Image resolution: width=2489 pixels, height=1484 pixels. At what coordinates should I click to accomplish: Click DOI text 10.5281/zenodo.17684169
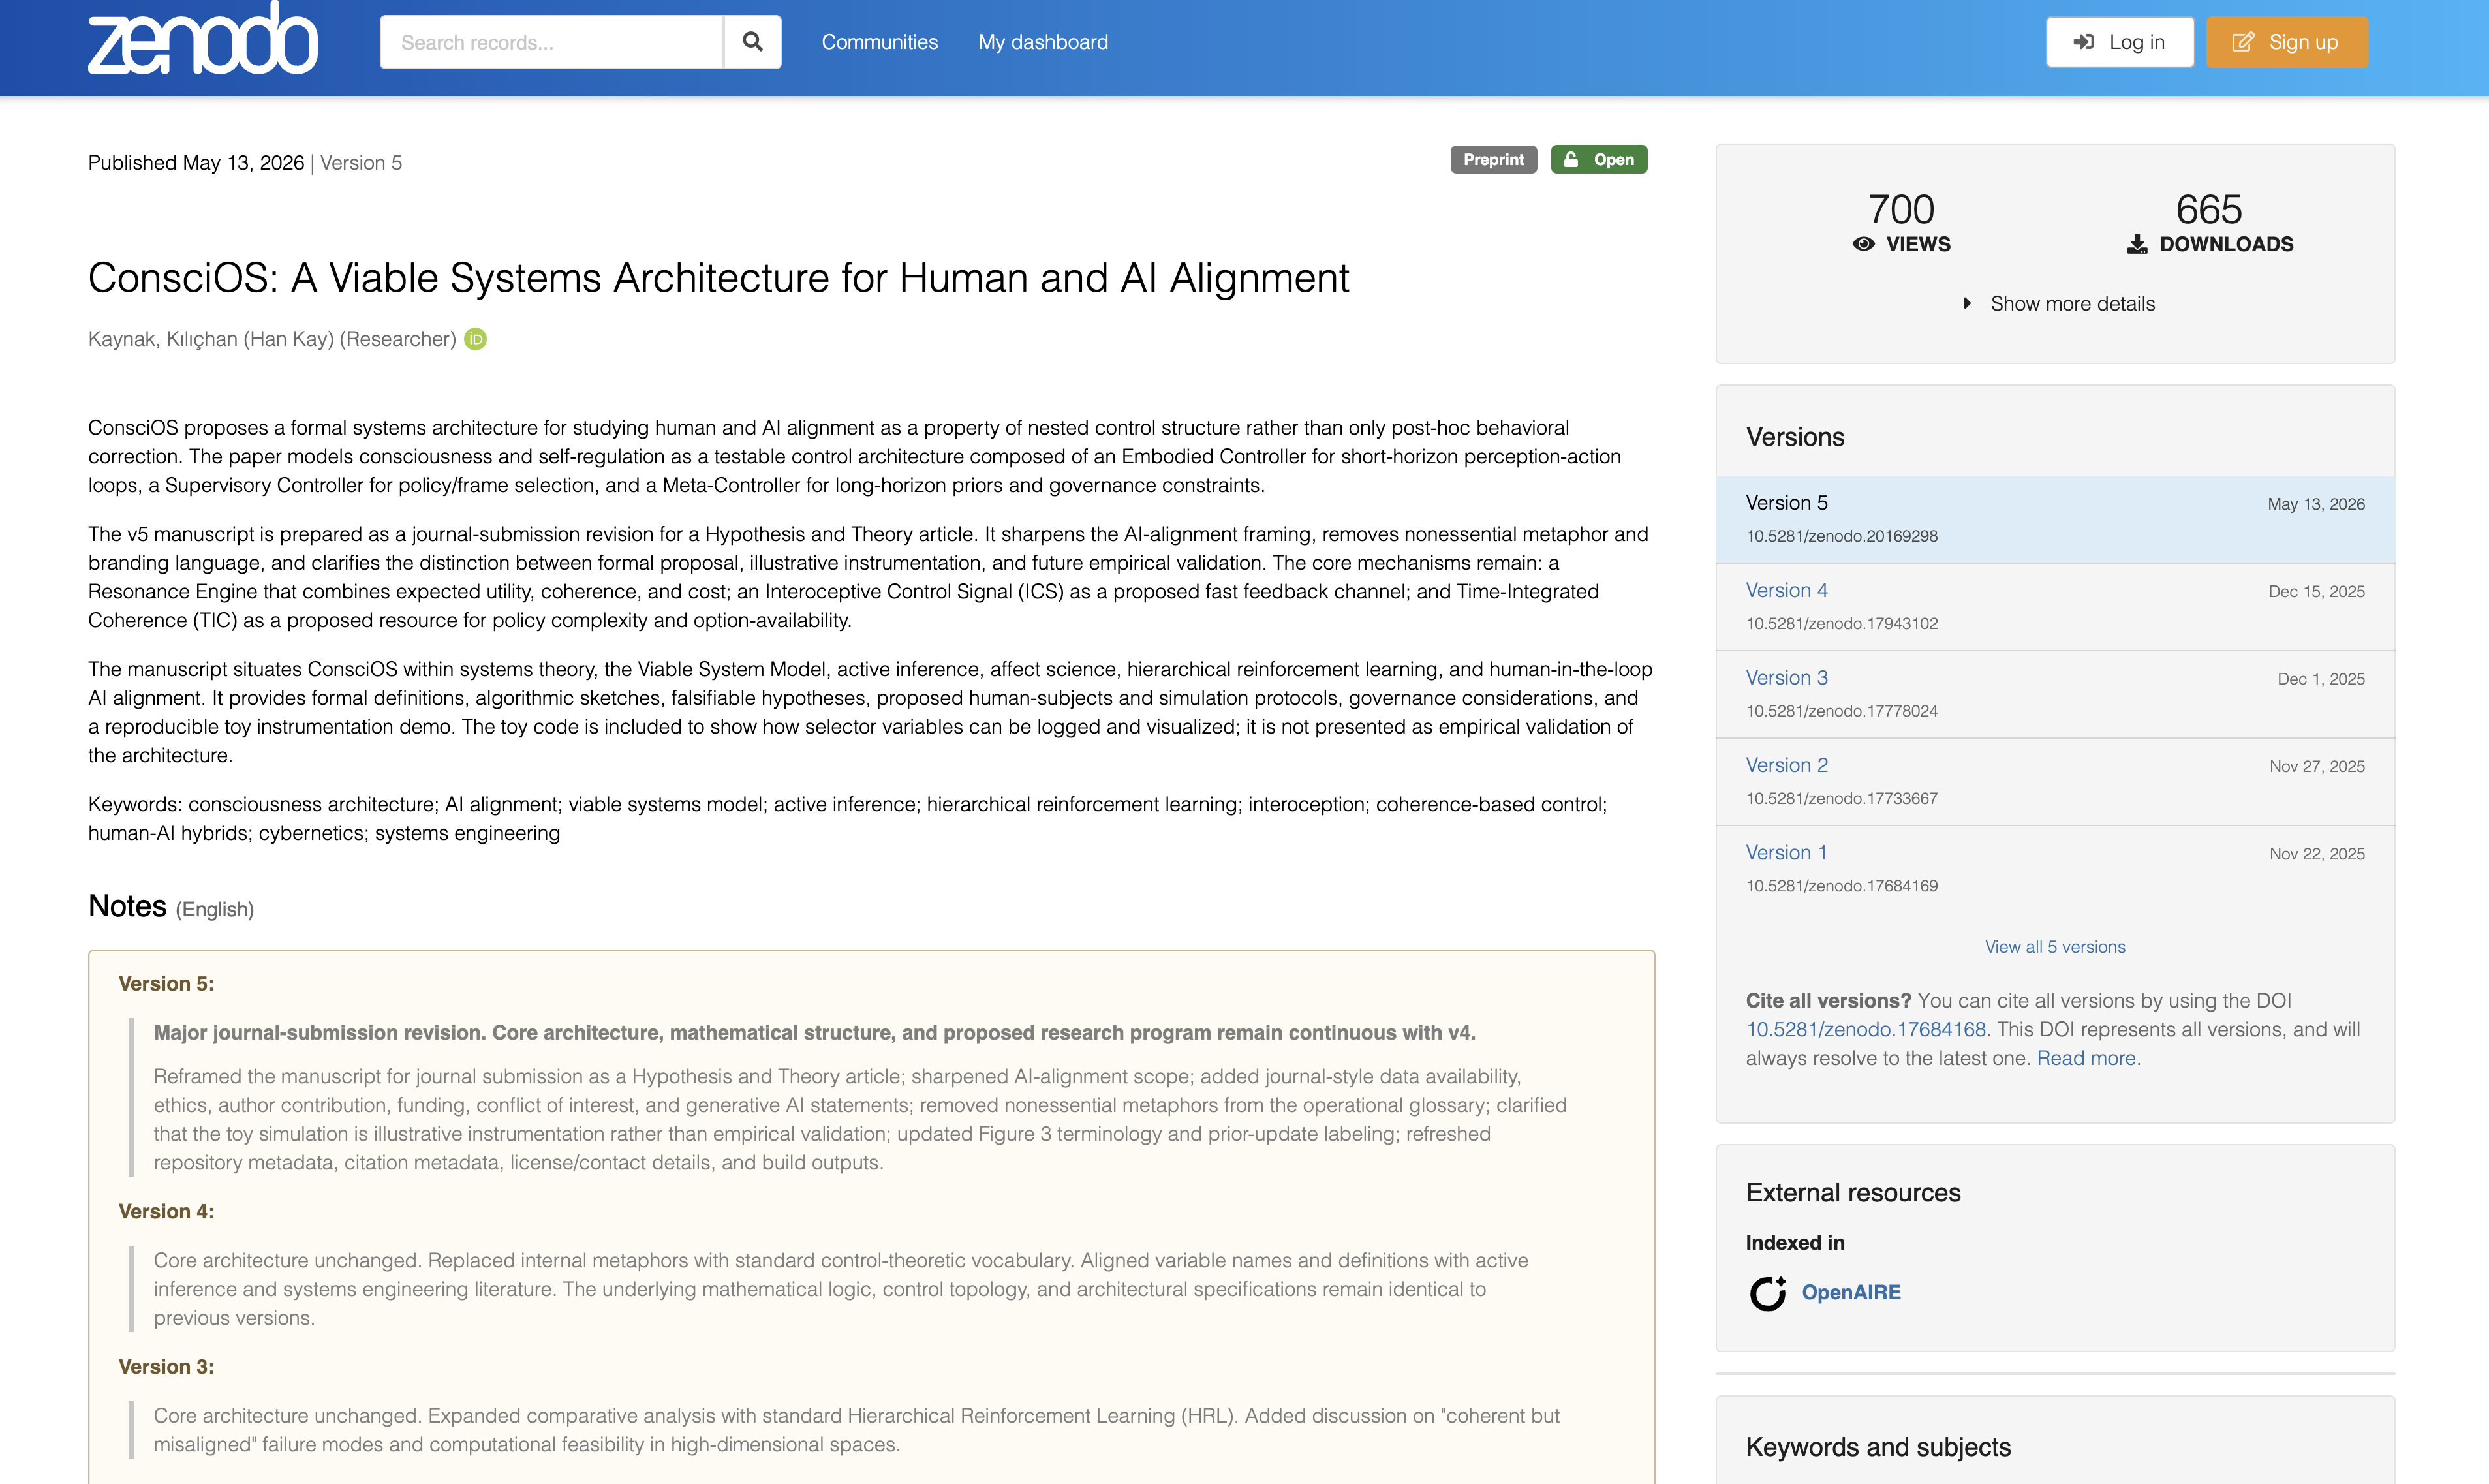1841,886
